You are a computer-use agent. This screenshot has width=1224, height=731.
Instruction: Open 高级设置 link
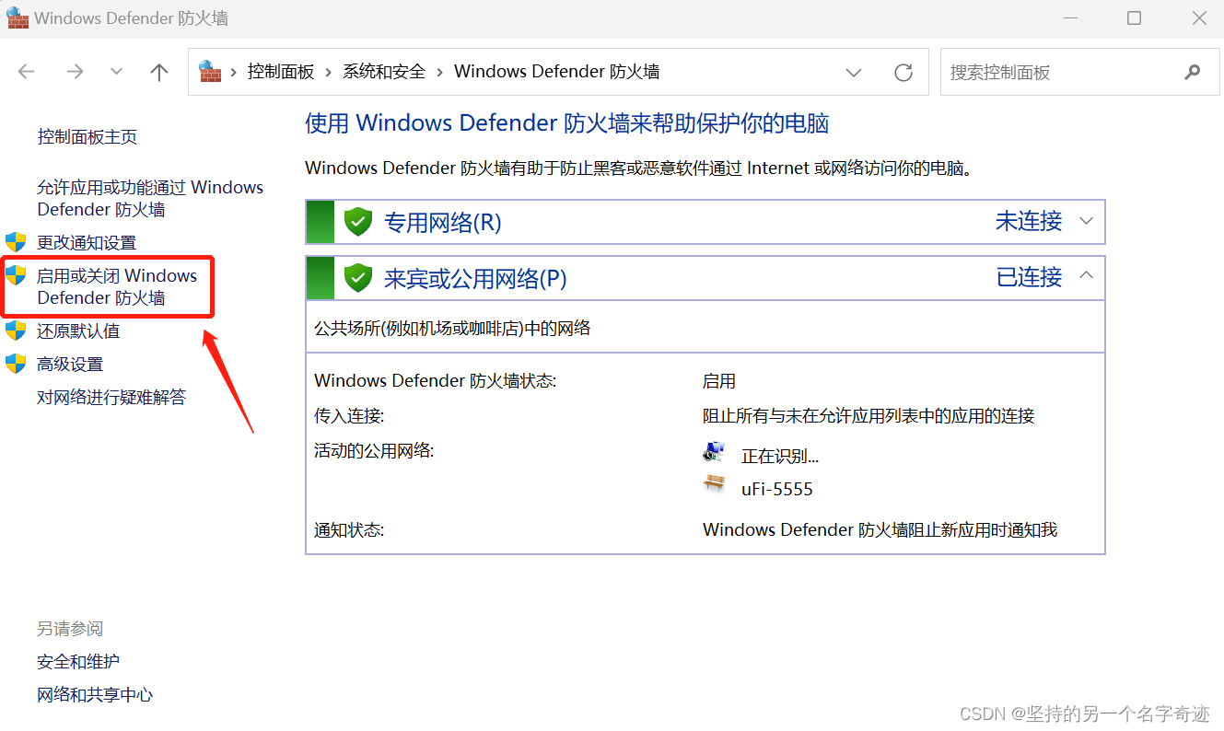(70, 365)
